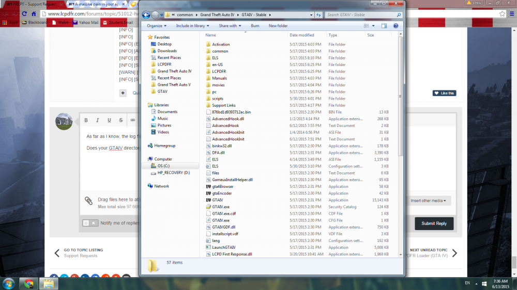The image size is (517, 290).
Task: Click the Like this button
Action: point(444,93)
